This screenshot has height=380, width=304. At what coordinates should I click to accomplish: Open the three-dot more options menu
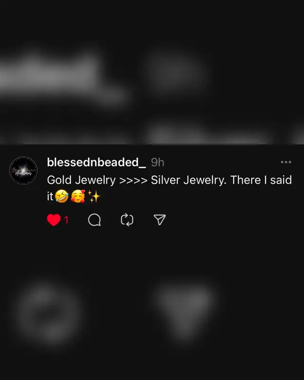(x=286, y=162)
